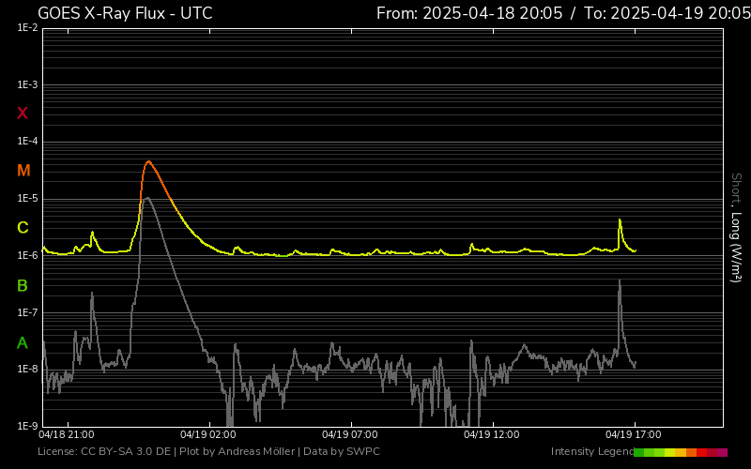
Task: Click the yellow swatch in Intensity Legend
Action: (x=669, y=452)
